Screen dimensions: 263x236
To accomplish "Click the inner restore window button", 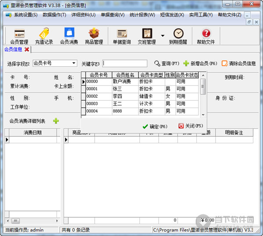I will 249,22.
